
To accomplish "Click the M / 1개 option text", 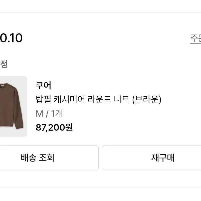I will click(49, 113).
